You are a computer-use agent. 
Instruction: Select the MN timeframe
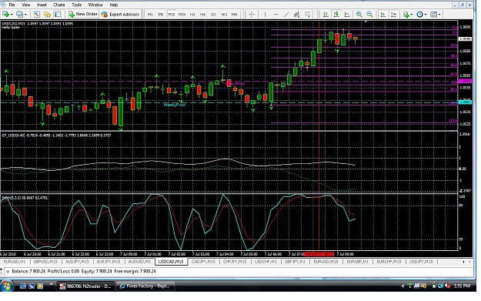point(235,15)
